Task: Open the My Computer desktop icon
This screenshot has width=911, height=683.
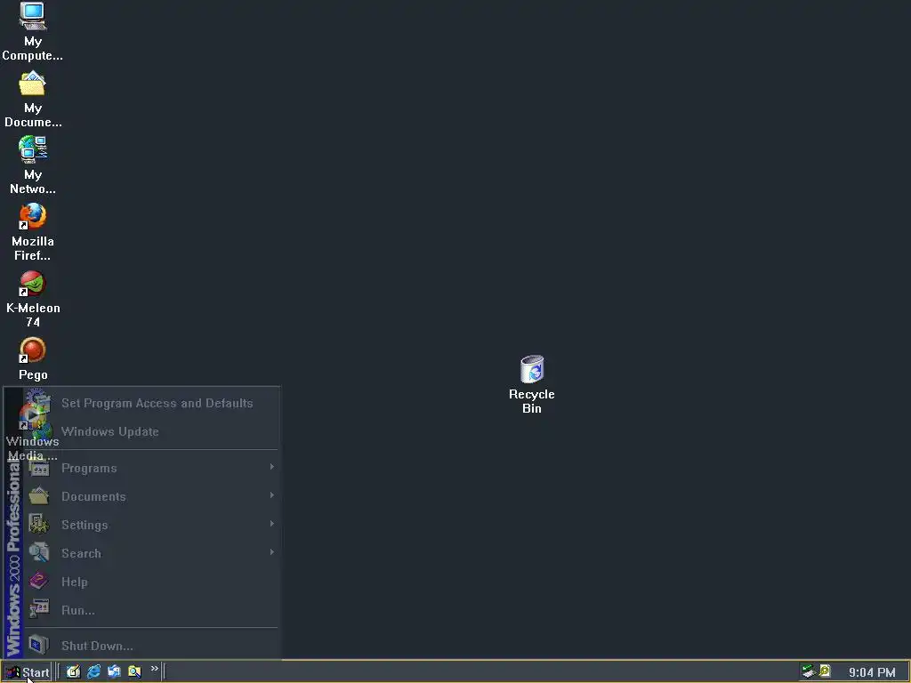Action: [x=33, y=31]
